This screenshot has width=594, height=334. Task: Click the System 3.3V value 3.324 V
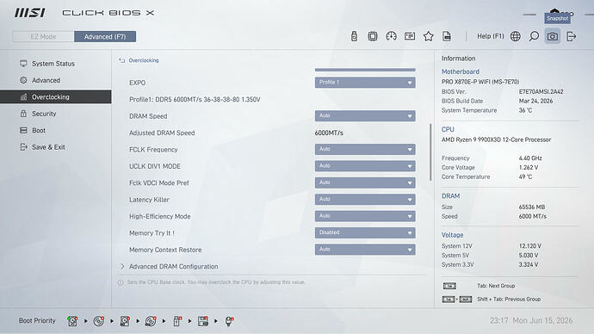click(529, 264)
